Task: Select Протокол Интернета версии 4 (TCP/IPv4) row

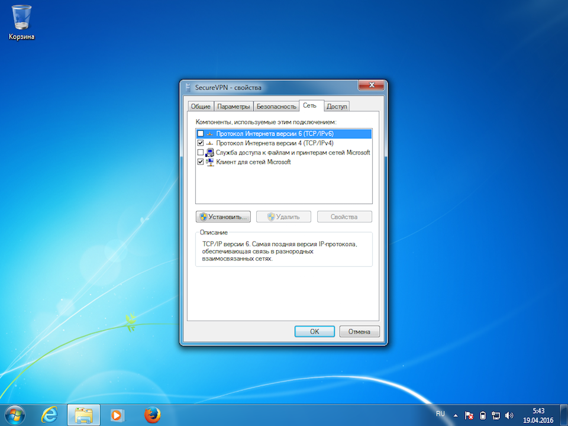Action: [284, 143]
